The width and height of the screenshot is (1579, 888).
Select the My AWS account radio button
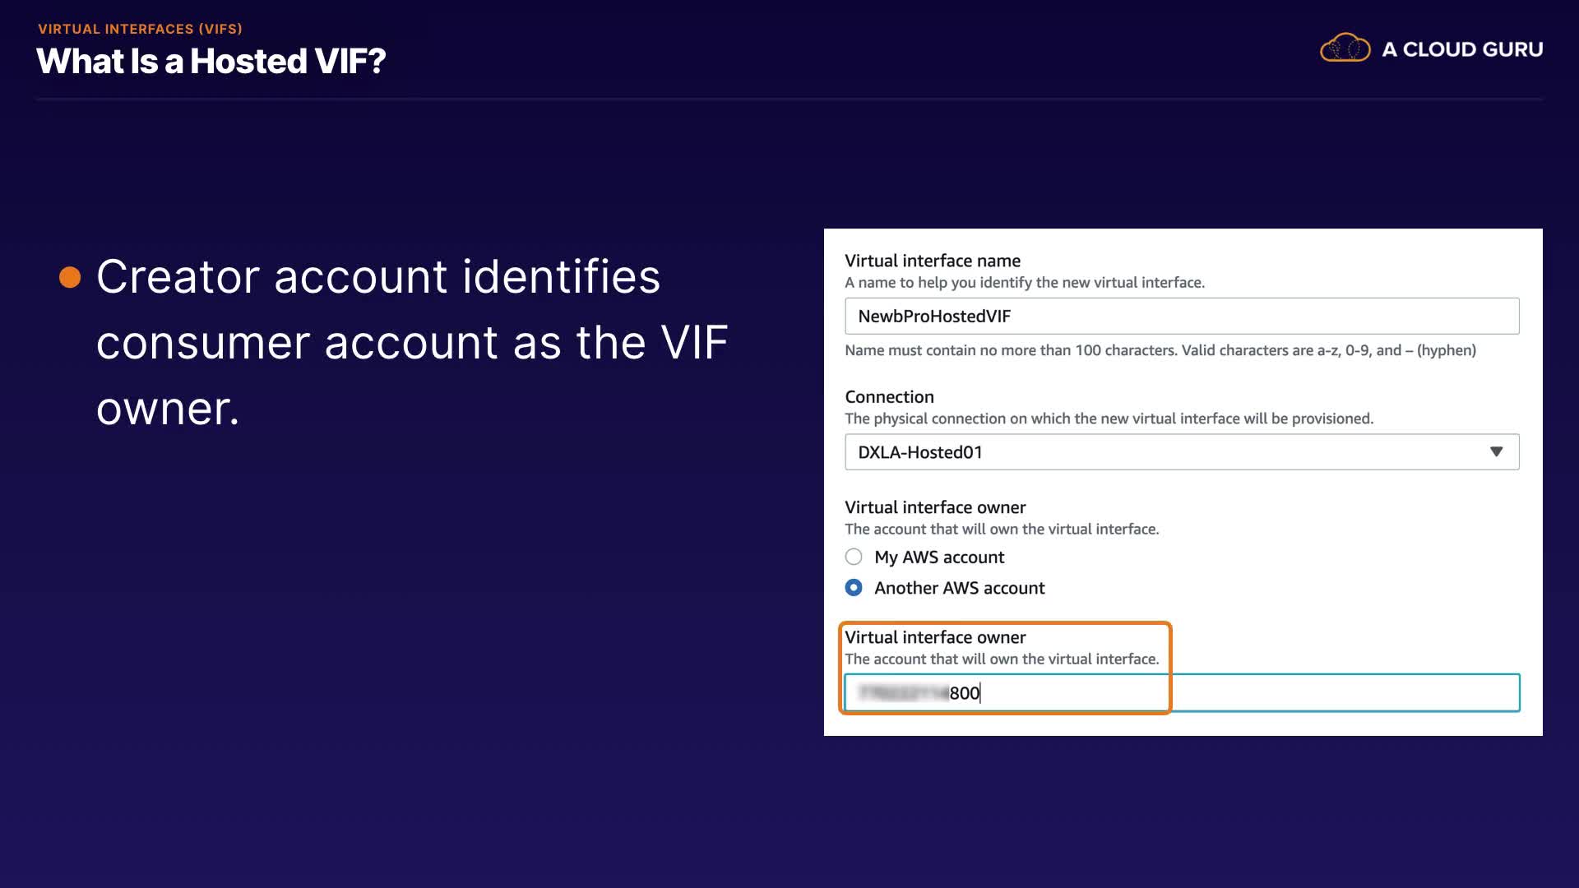[x=854, y=557]
